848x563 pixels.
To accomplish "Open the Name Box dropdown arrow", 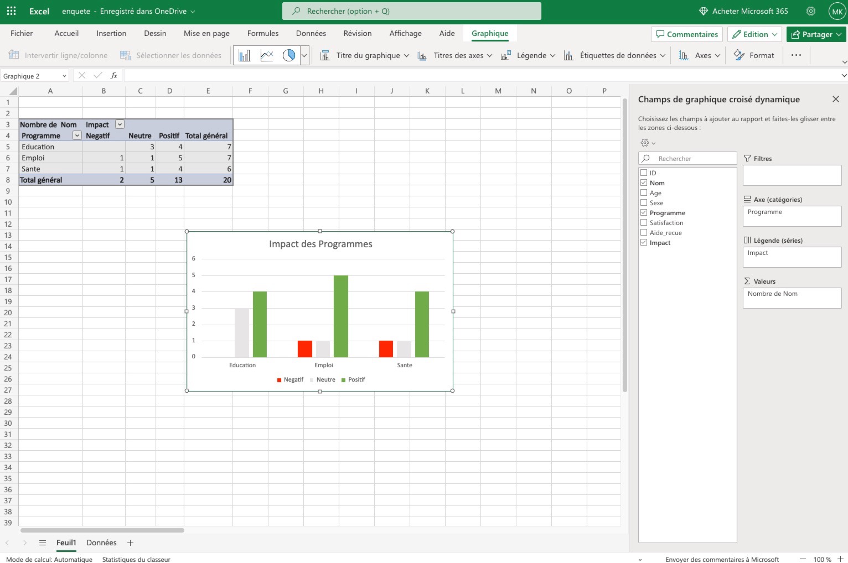I will pos(64,76).
